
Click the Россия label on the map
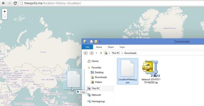click(43, 52)
